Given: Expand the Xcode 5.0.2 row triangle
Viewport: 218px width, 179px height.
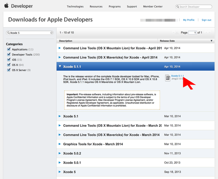Looking at the screenshot, I should [60, 153].
